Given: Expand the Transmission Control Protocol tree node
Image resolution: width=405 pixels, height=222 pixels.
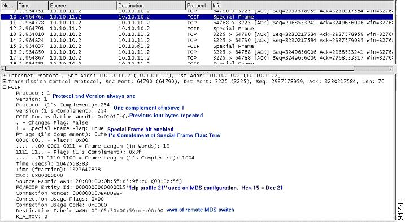Looking at the screenshot, I should point(4,81).
